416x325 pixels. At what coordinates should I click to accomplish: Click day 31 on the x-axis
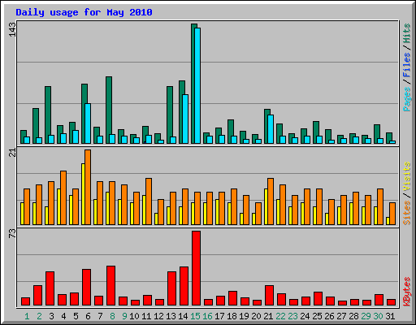tap(390, 316)
